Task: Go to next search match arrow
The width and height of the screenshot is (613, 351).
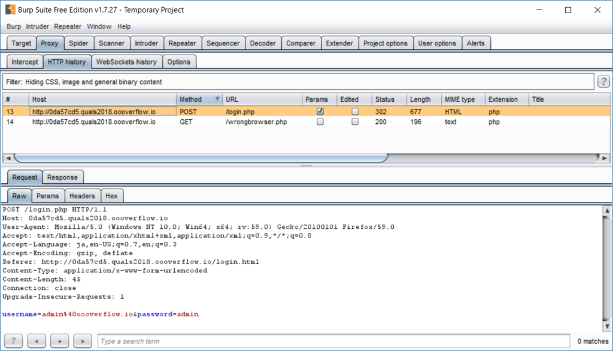Action: [83, 341]
